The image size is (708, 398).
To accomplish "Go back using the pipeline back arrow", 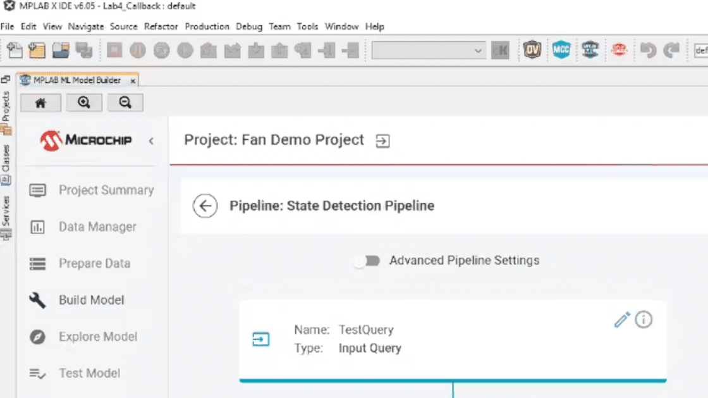I will click(205, 206).
